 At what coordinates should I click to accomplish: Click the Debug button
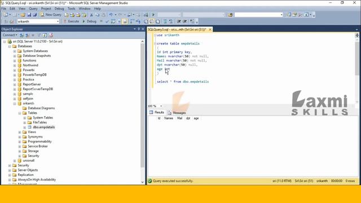[89, 21]
